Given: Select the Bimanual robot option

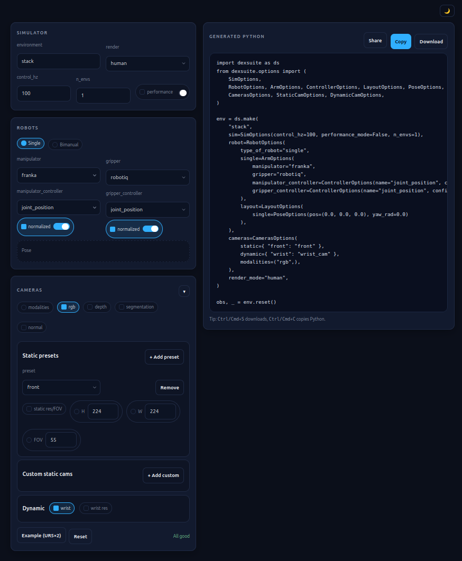Looking at the screenshot, I should pos(66,145).
